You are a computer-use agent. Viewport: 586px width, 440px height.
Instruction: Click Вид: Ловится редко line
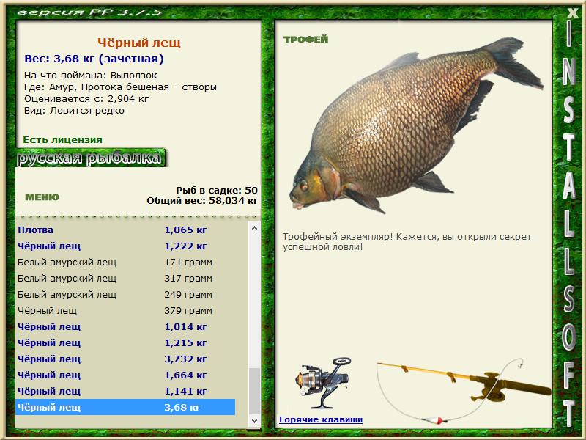(74, 111)
